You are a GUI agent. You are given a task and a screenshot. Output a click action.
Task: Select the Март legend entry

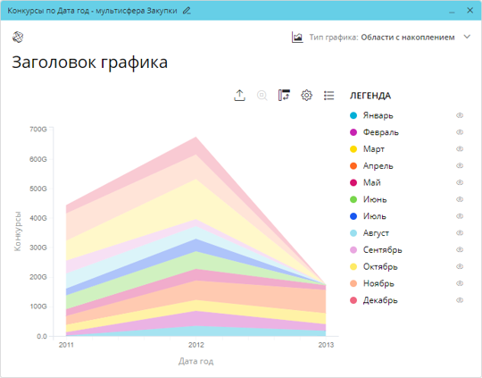(x=373, y=149)
